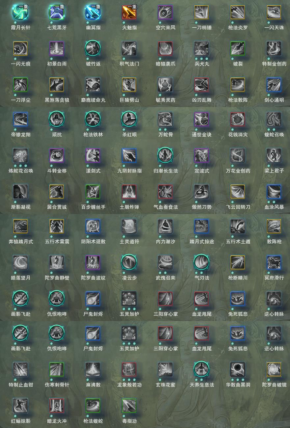Pick the 毒指功 skill icon
The image size is (290, 428).
tap(129, 406)
